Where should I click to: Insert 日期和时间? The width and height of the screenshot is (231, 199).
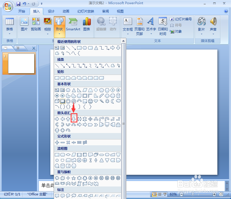coord(163,26)
